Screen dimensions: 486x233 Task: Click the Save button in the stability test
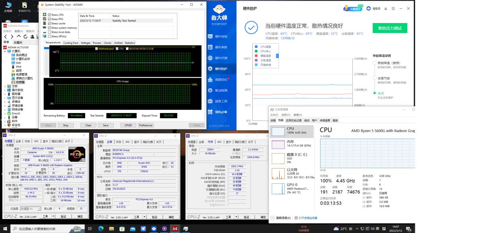(106, 125)
